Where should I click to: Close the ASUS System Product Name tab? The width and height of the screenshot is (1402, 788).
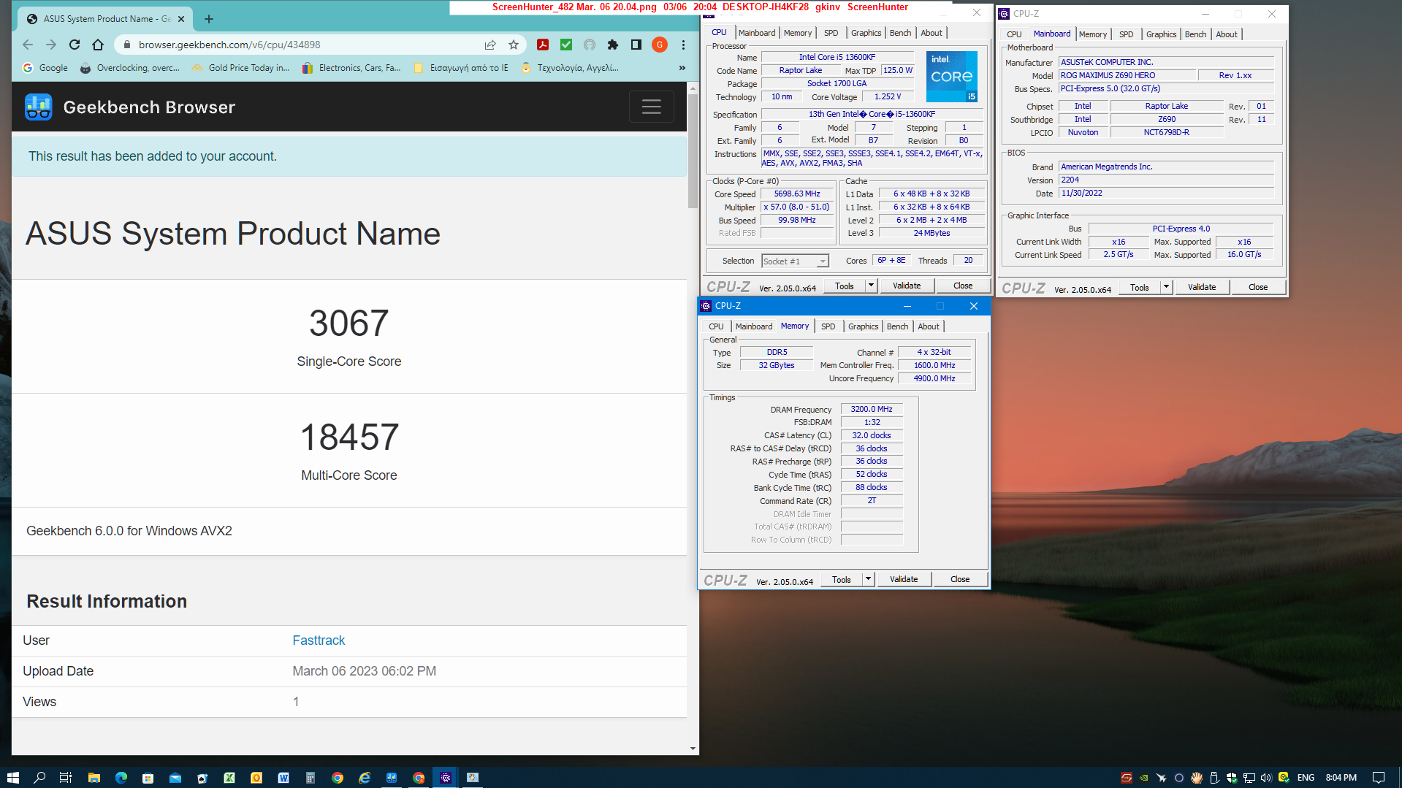click(x=181, y=19)
